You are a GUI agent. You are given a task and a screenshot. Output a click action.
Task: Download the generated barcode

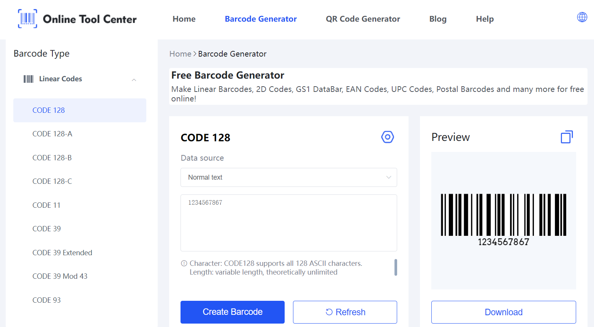click(x=504, y=312)
